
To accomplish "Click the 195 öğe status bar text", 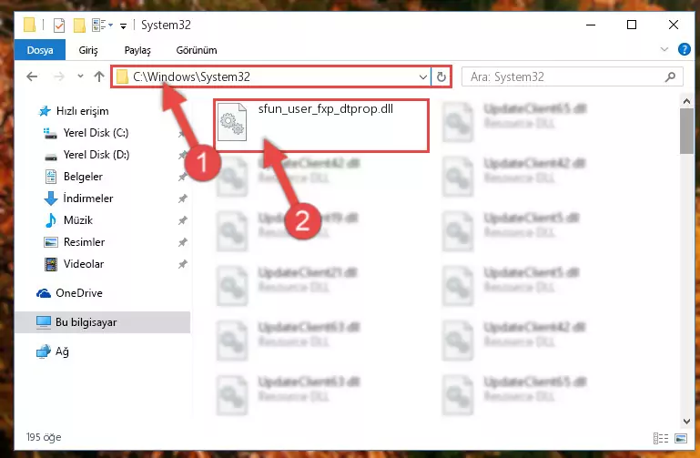I will 44,437.
